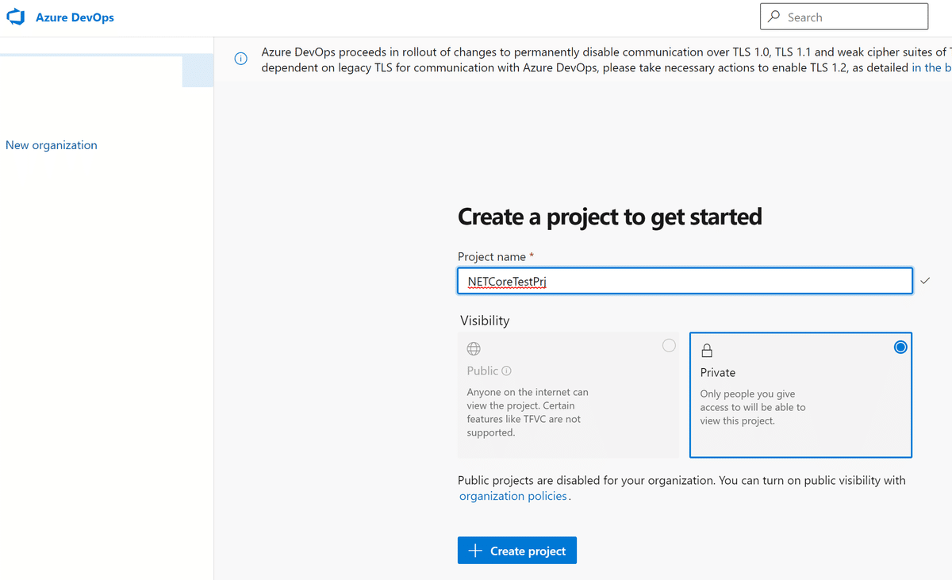
Task: Focus the Project name input field
Action: pyautogui.click(x=685, y=281)
